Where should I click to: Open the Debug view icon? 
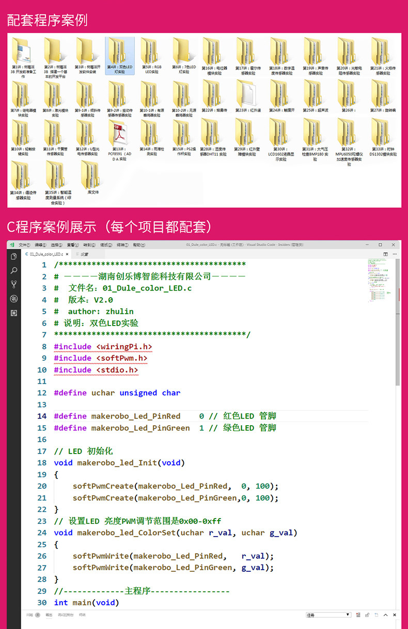point(13,299)
